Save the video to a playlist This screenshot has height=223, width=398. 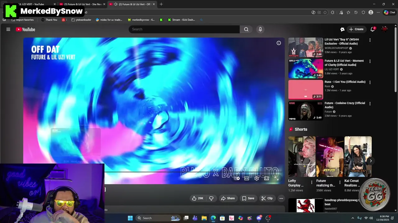pos(248,198)
